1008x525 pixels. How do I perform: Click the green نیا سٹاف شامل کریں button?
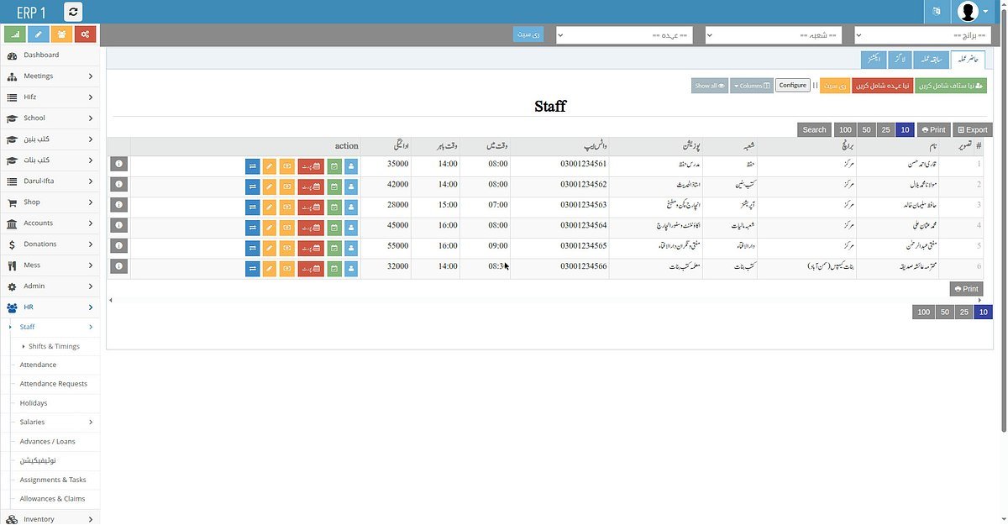click(x=951, y=86)
